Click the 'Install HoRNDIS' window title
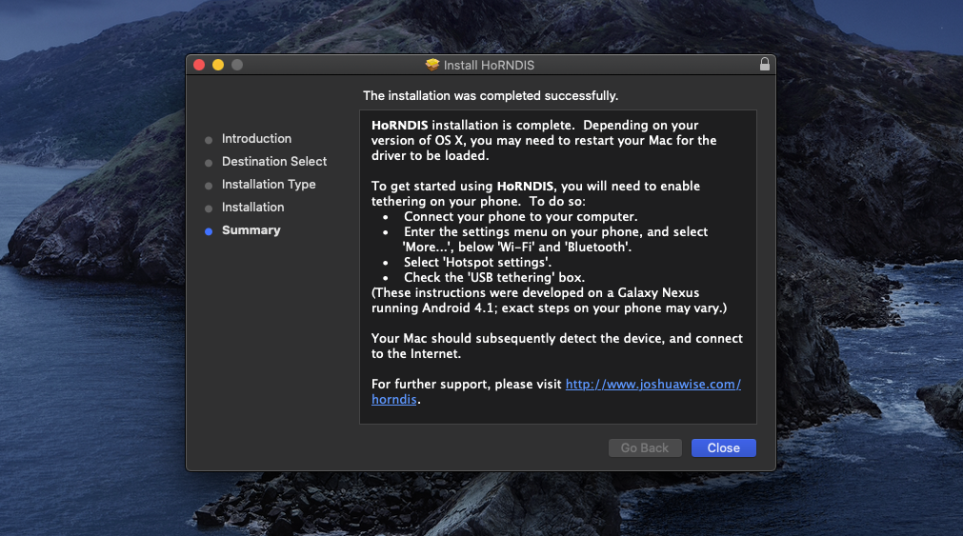The height and width of the screenshot is (536, 963). 489,65
